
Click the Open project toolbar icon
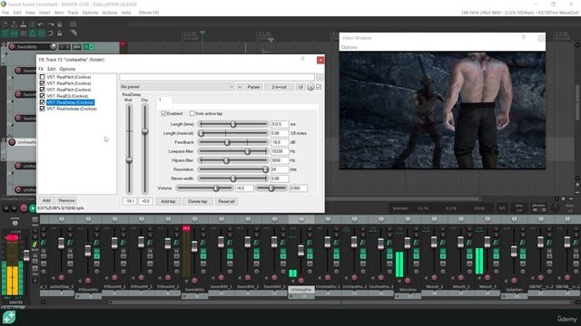coord(15,24)
